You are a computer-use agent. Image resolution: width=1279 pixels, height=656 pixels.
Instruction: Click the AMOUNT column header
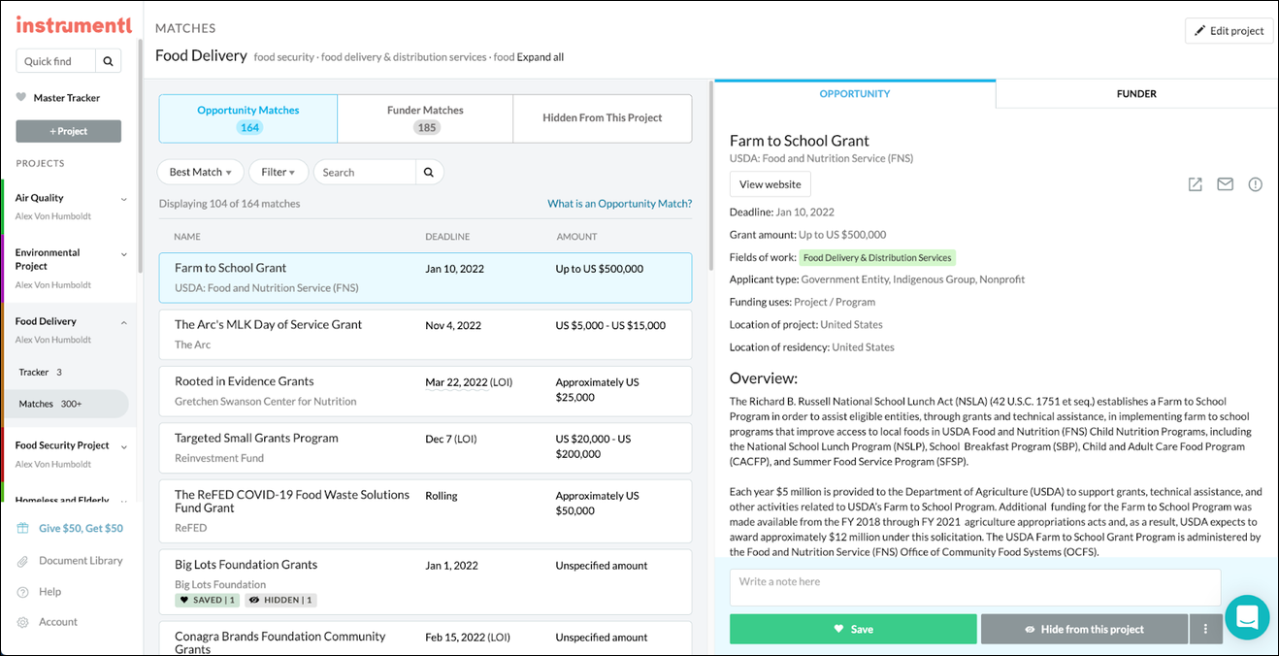pos(577,237)
